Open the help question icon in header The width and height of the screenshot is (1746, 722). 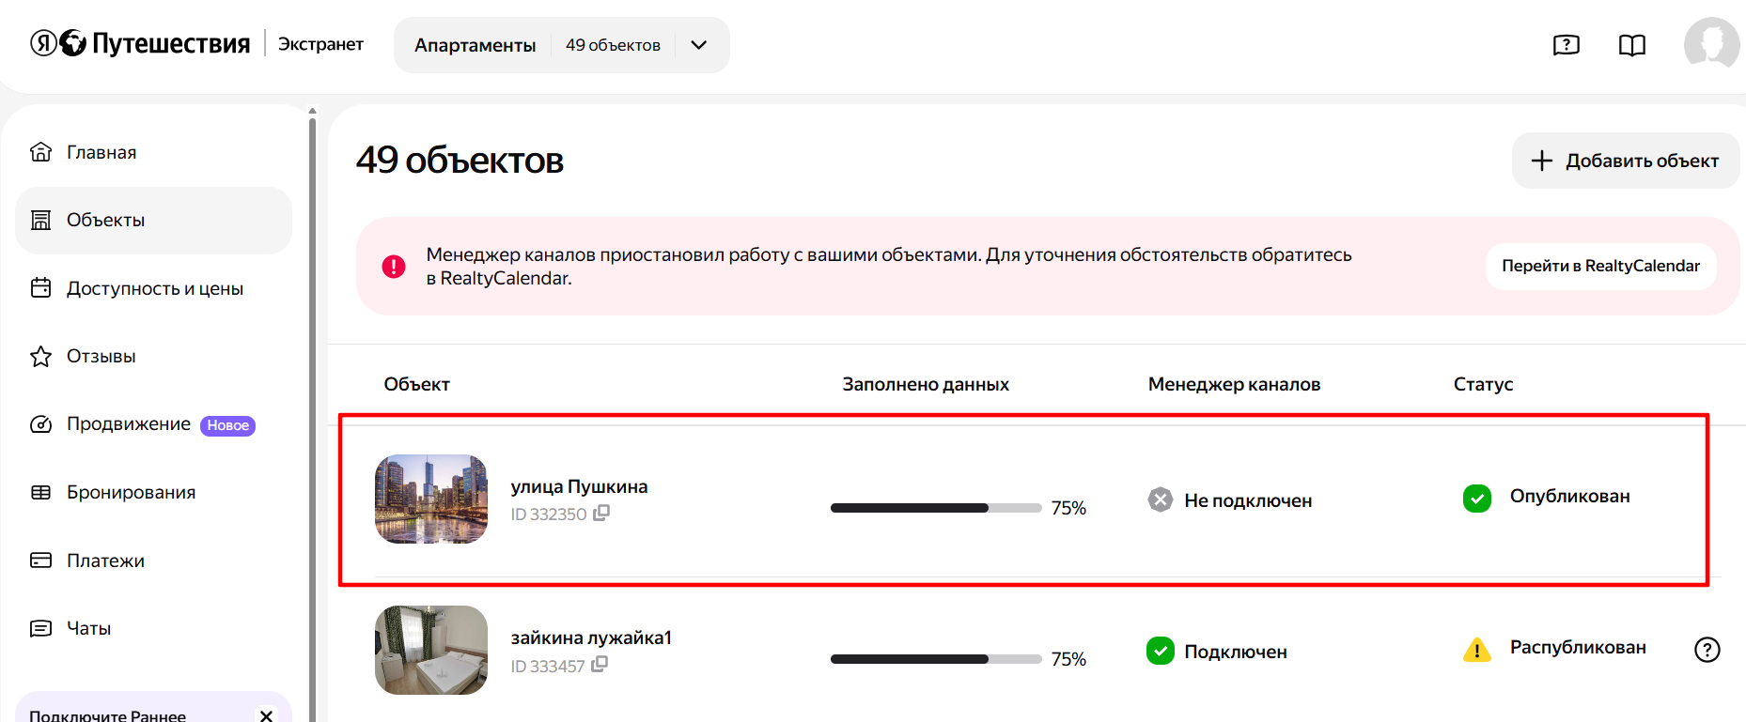click(x=1567, y=45)
